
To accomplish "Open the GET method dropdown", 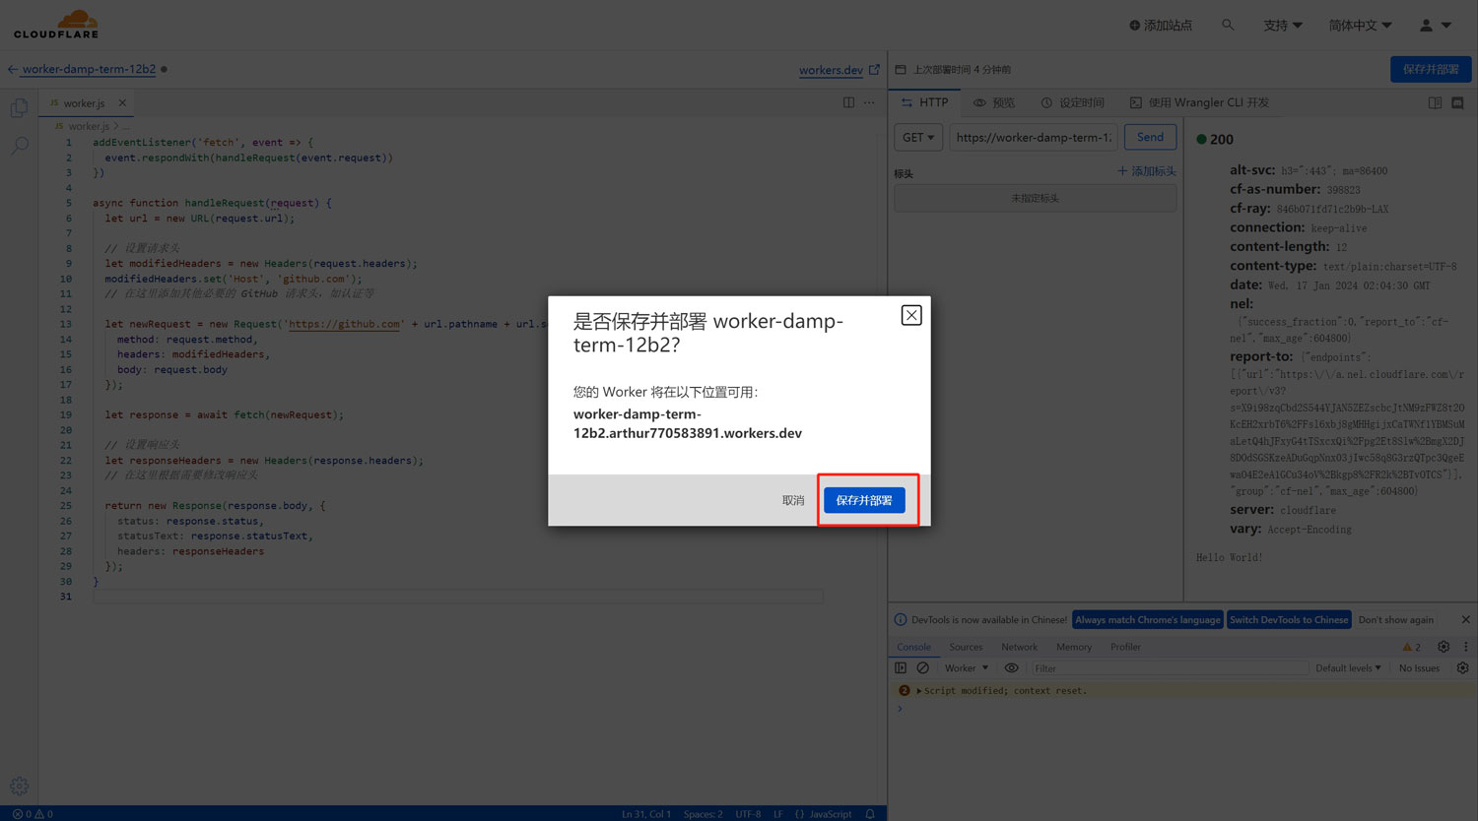I will (918, 137).
